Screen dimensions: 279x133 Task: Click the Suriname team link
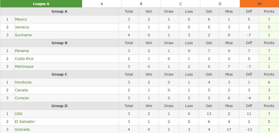[x=23, y=35]
